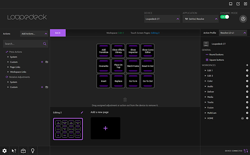Select the MultiCam workspace
This screenshot has width=250, height=155.
212,113
